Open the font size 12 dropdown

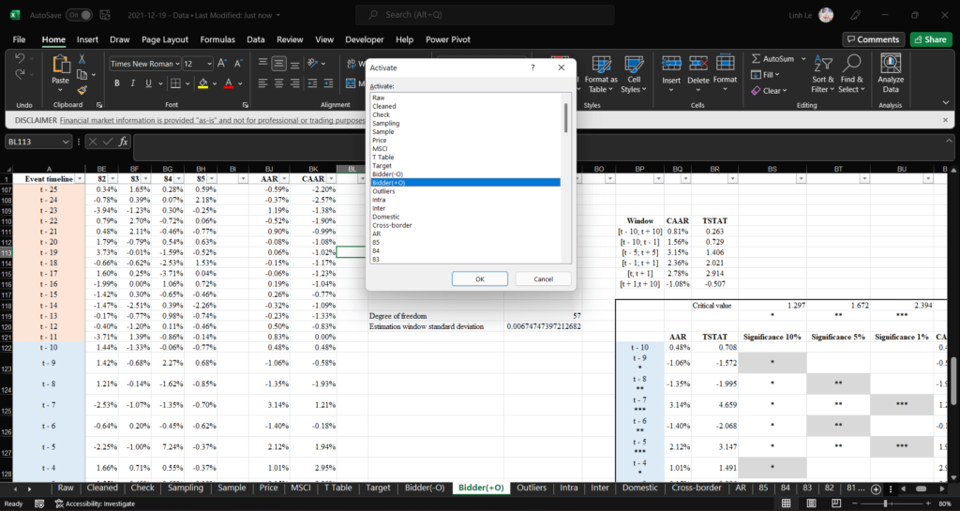(x=209, y=64)
